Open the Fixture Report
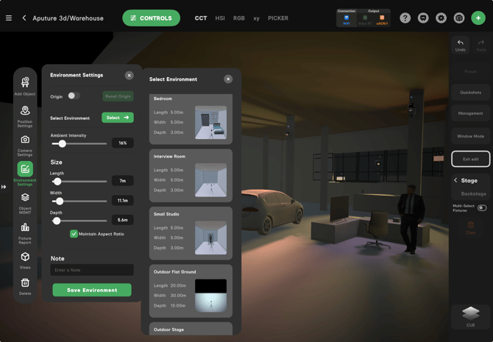Viewport: 493px width, 342px height. click(x=25, y=231)
